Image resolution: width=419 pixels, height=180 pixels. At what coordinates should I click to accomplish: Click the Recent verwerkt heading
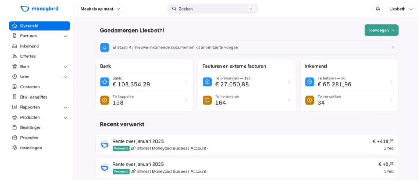(x=122, y=124)
